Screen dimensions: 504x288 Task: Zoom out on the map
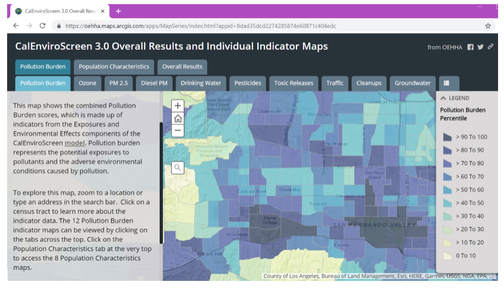(178, 131)
